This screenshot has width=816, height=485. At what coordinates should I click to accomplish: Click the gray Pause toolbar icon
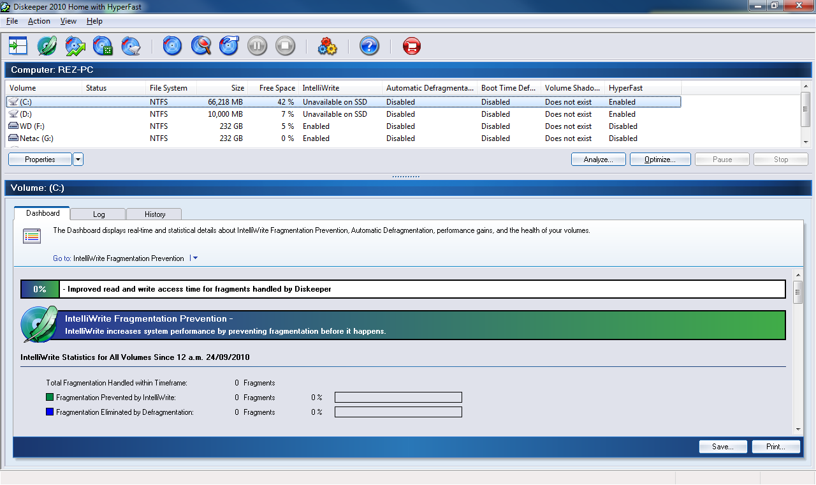[x=257, y=46]
